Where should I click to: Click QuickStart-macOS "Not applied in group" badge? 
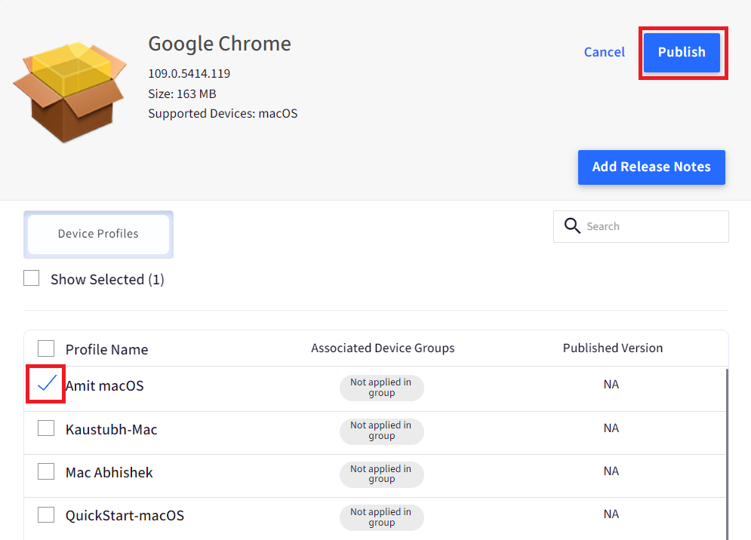[381, 517]
